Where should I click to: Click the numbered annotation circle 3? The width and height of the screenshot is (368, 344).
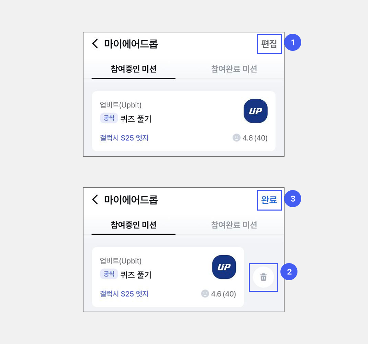tap(293, 199)
